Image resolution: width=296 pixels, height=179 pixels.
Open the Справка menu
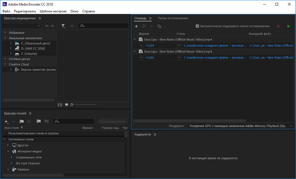click(88, 11)
